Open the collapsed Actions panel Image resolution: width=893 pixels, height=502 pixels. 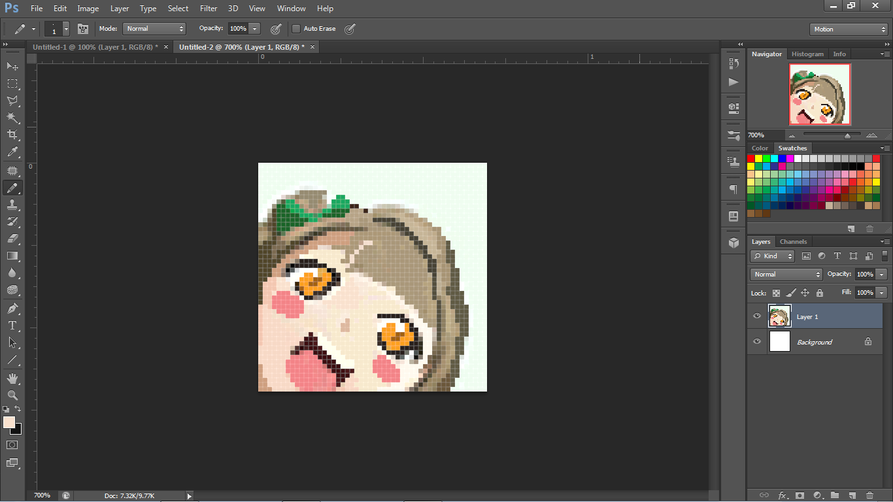pos(733,82)
